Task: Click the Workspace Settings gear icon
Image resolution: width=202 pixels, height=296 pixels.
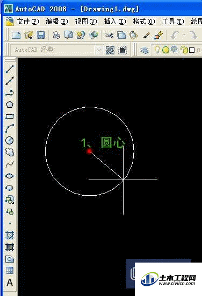Action: point(110,50)
